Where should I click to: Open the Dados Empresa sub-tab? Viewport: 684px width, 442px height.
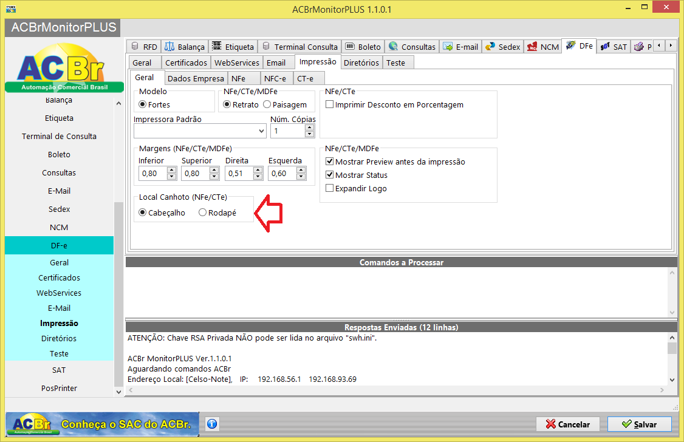pos(196,78)
